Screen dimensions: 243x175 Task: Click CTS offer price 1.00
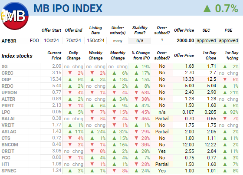tap(189, 138)
